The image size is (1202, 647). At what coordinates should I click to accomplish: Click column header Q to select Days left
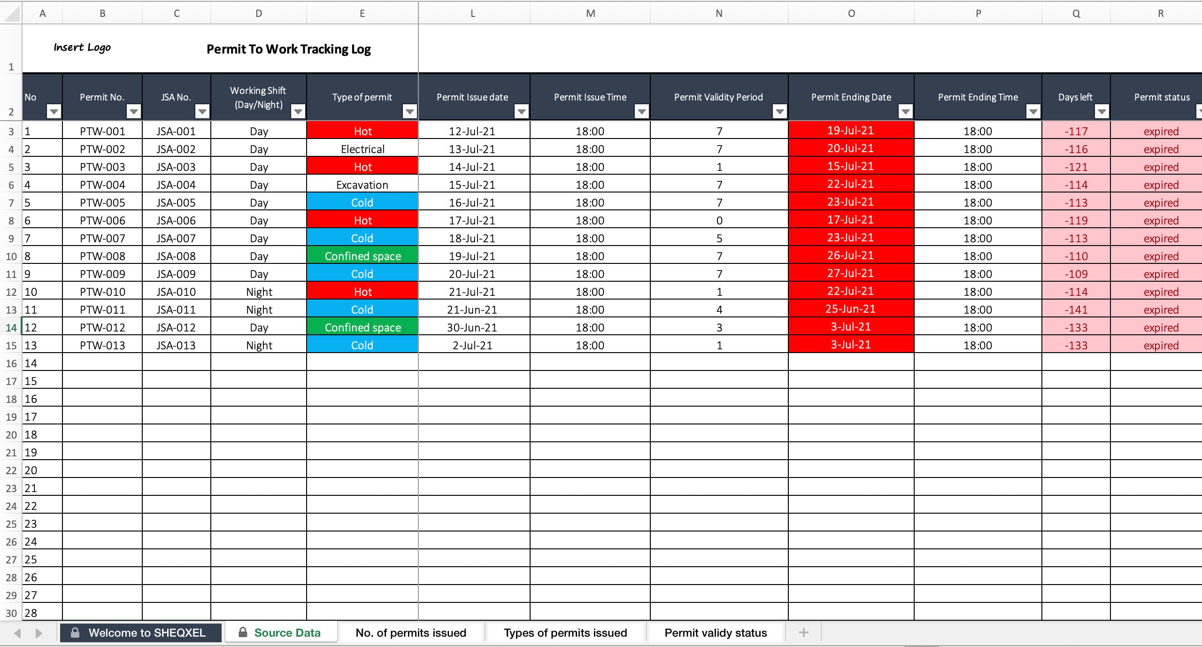[1076, 13]
